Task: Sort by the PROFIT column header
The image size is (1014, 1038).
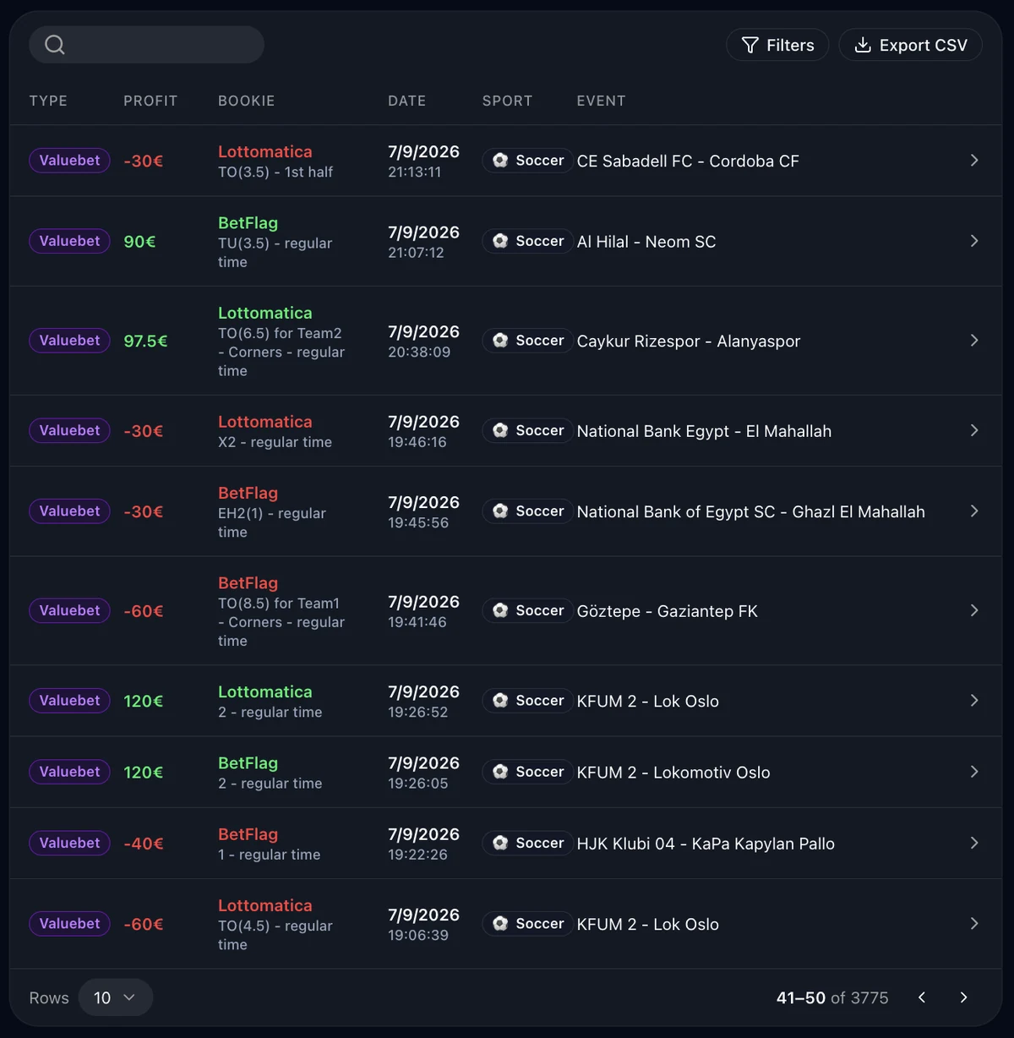Action: tap(150, 101)
